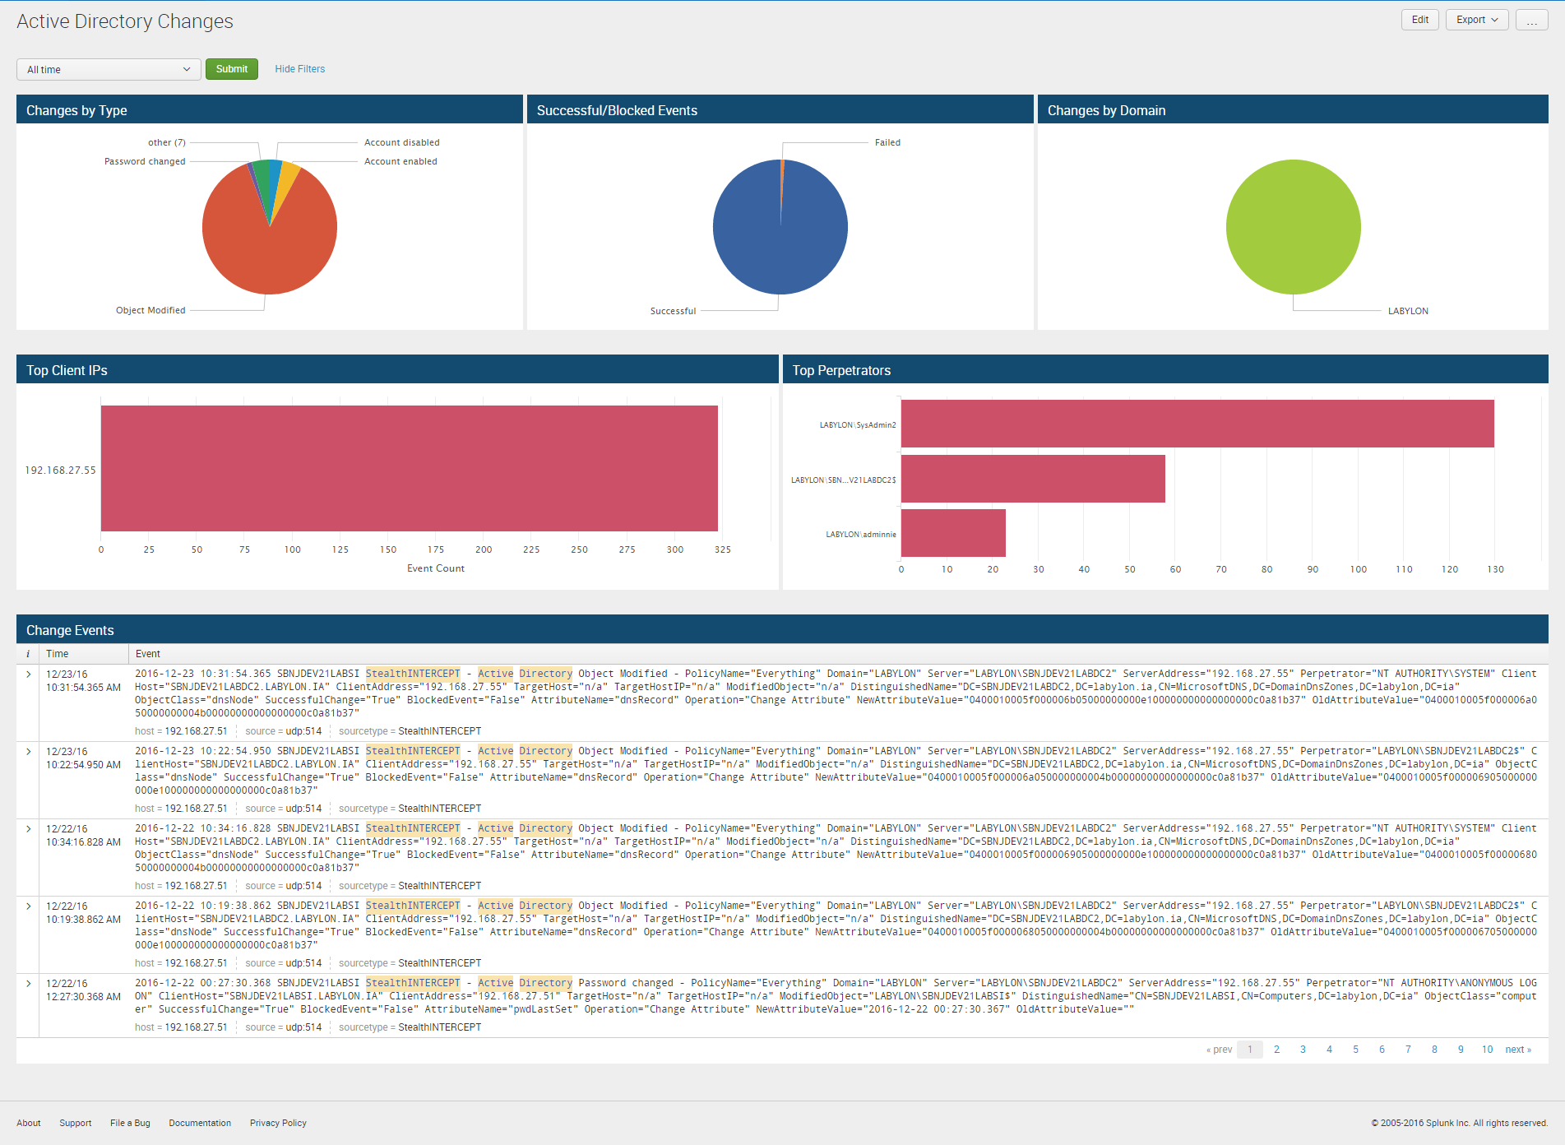
Task: Go to results page 7
Action: (1408, 1050)
